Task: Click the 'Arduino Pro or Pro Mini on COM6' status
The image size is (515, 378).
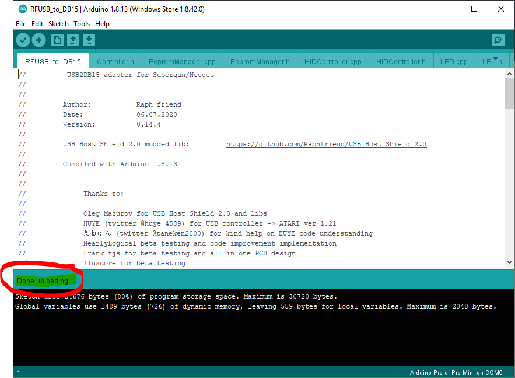Action: click(456, 372)
